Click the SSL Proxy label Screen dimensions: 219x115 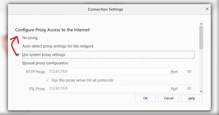point(37,89)
